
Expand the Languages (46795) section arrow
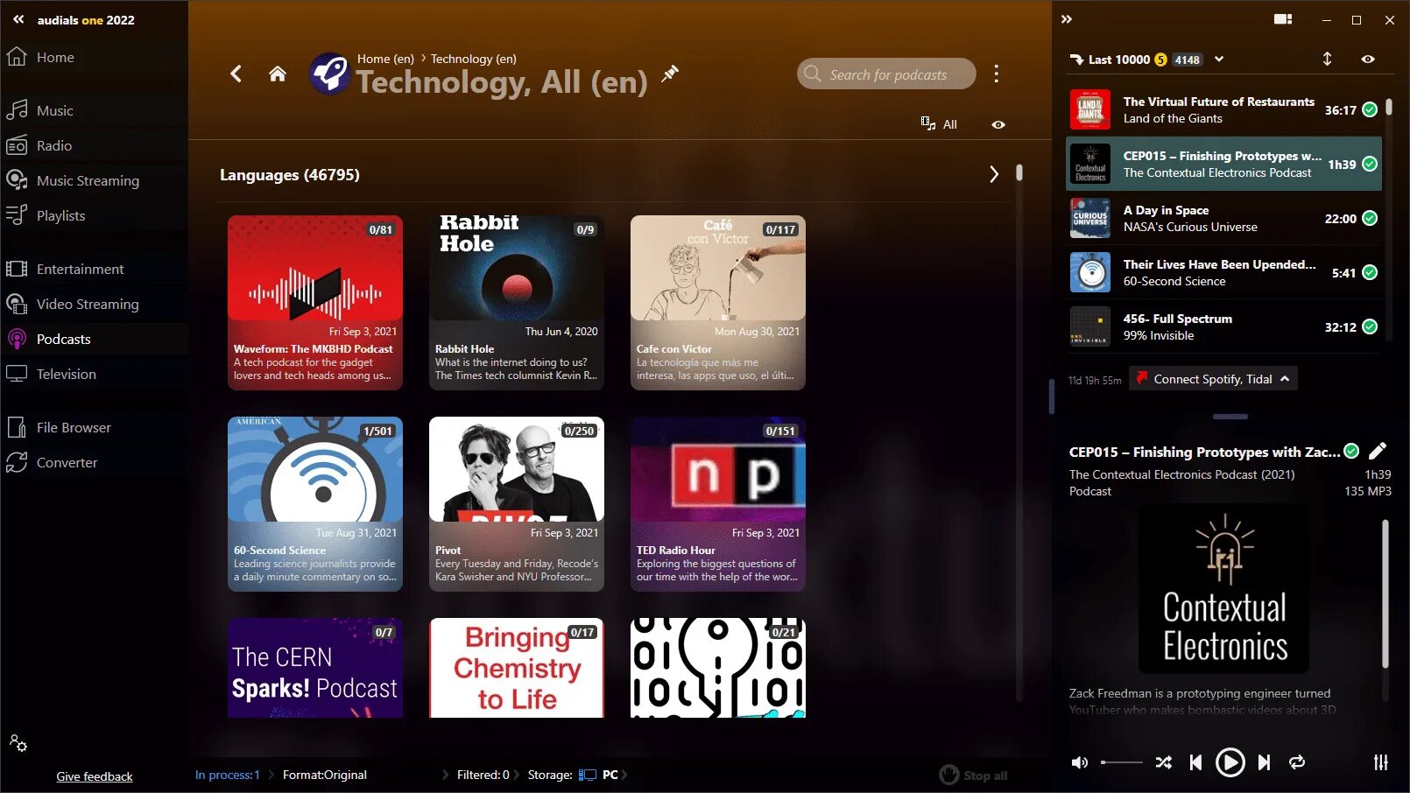[994, 174]
